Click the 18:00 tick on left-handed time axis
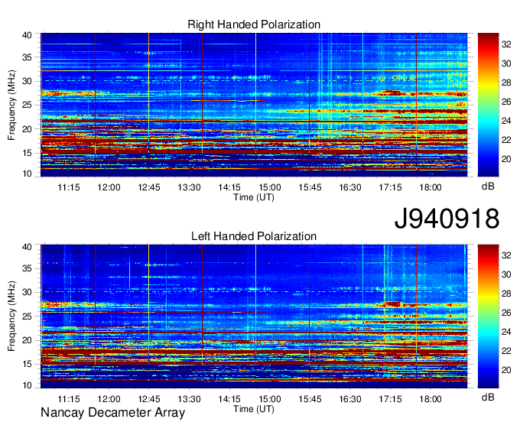Screen dimensions: 520x422 point(430,399)
